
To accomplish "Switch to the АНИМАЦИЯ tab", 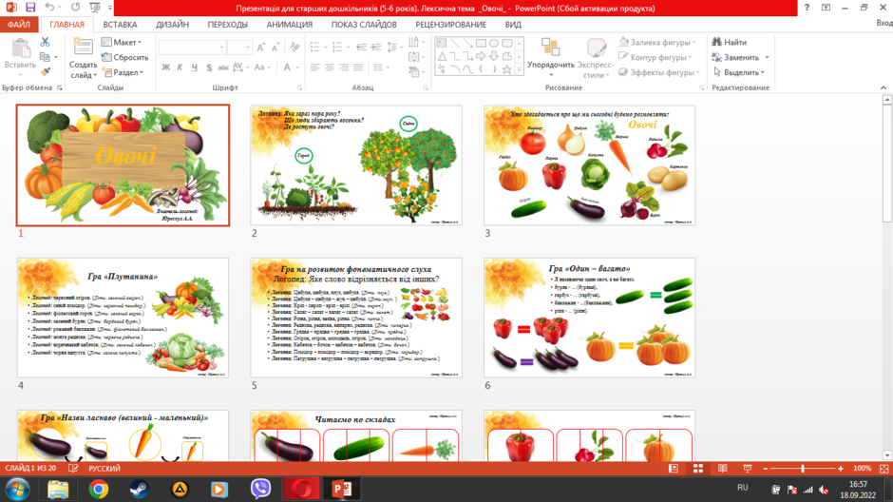I will point(290,25).
